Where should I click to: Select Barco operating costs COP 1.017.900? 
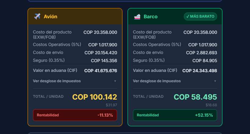click(203, 45)
